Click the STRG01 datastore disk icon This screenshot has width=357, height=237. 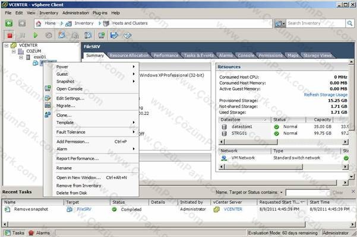(x=225, y=133)
